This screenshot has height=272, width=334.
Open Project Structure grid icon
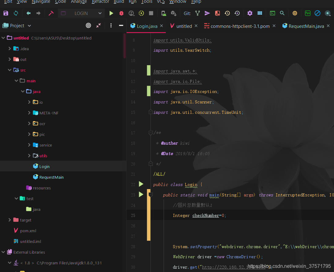point(260,13)
